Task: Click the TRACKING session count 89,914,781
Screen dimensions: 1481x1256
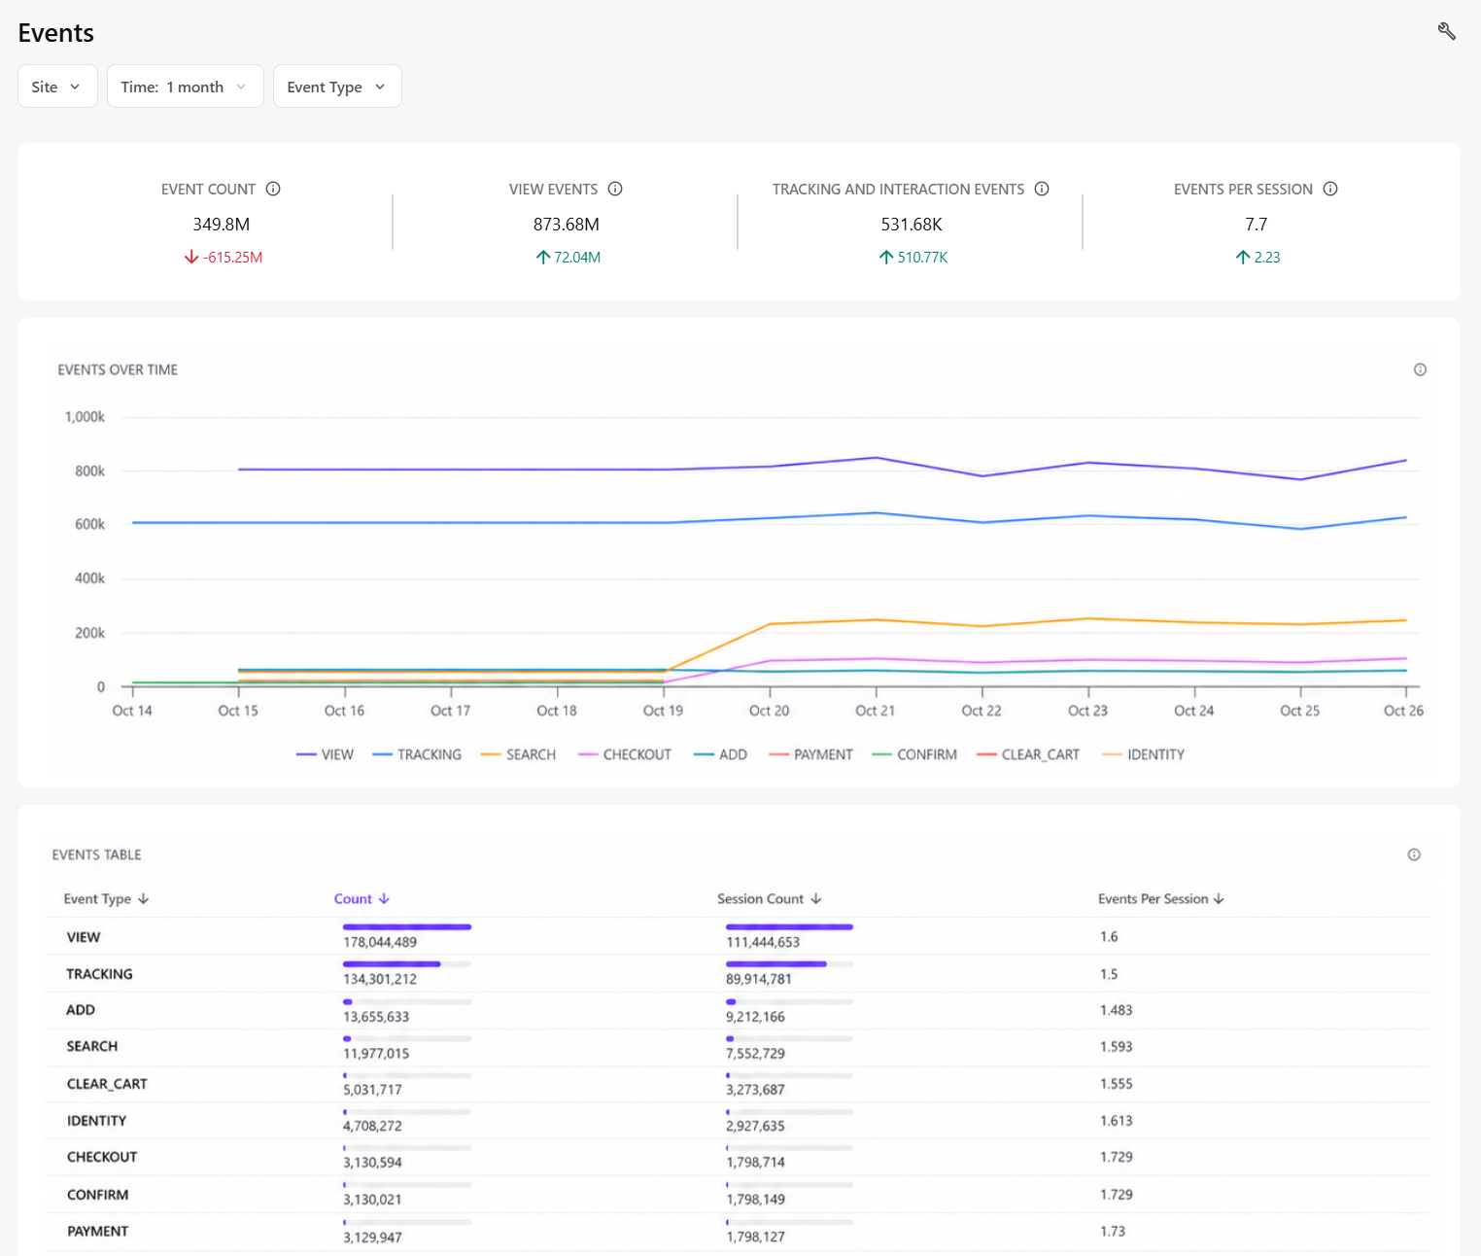Action: point(759,979)
